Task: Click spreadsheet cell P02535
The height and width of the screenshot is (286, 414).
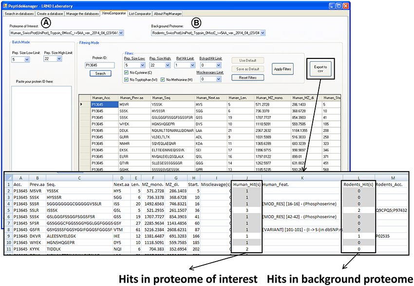Action: 392,236
